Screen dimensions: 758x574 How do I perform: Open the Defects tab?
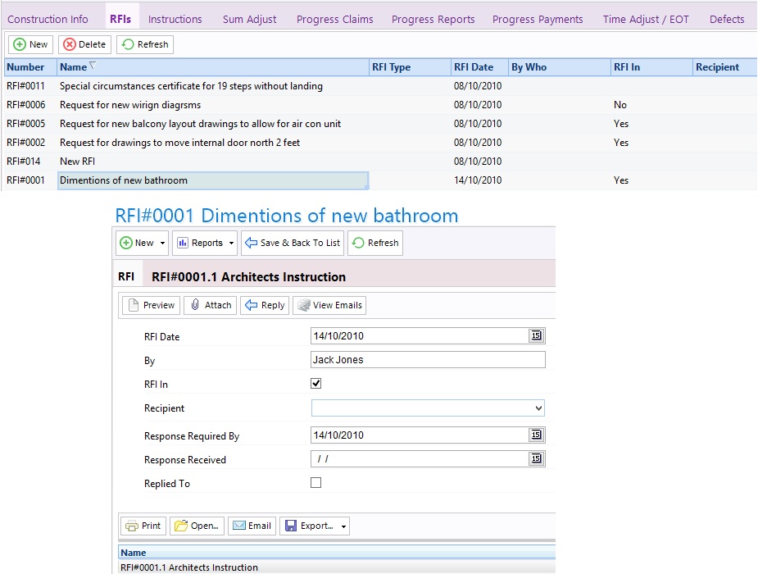pos(727,20)
